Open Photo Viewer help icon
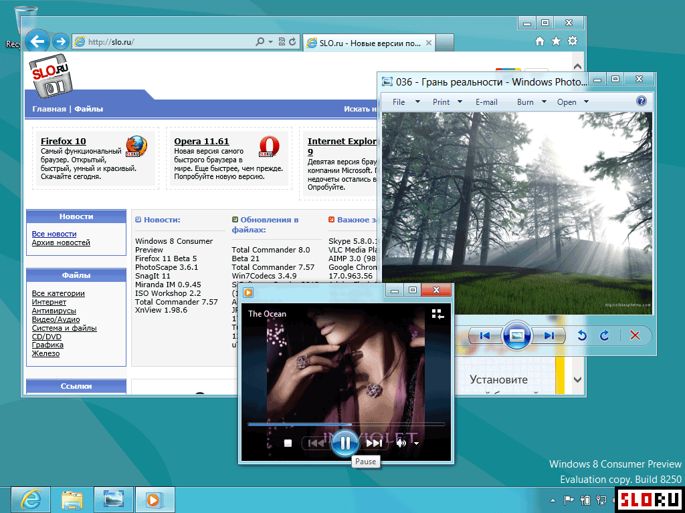The image size is (685, 513). [x=641, y=102]
